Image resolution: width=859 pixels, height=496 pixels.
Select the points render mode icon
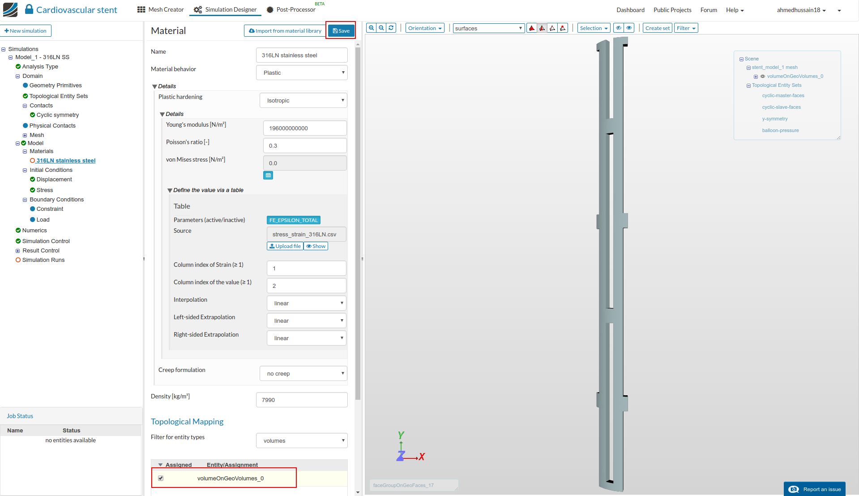(x=563, y=28)
